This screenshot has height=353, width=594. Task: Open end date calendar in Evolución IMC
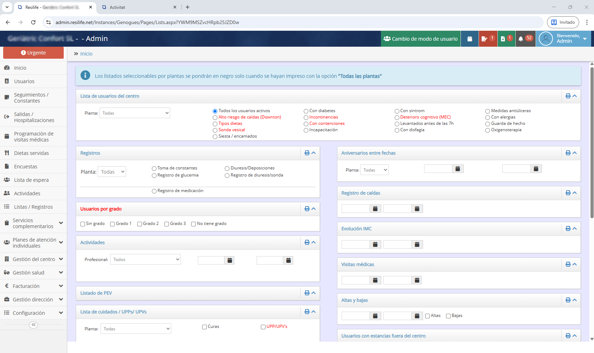tap(417, 245)
